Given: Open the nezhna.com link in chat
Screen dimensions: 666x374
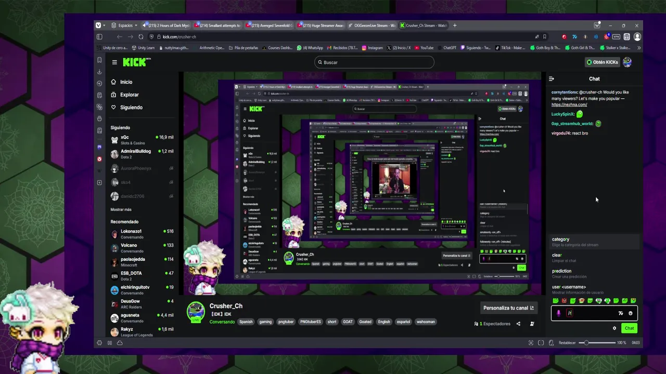Looking at the screenshot, I should 569,104.
